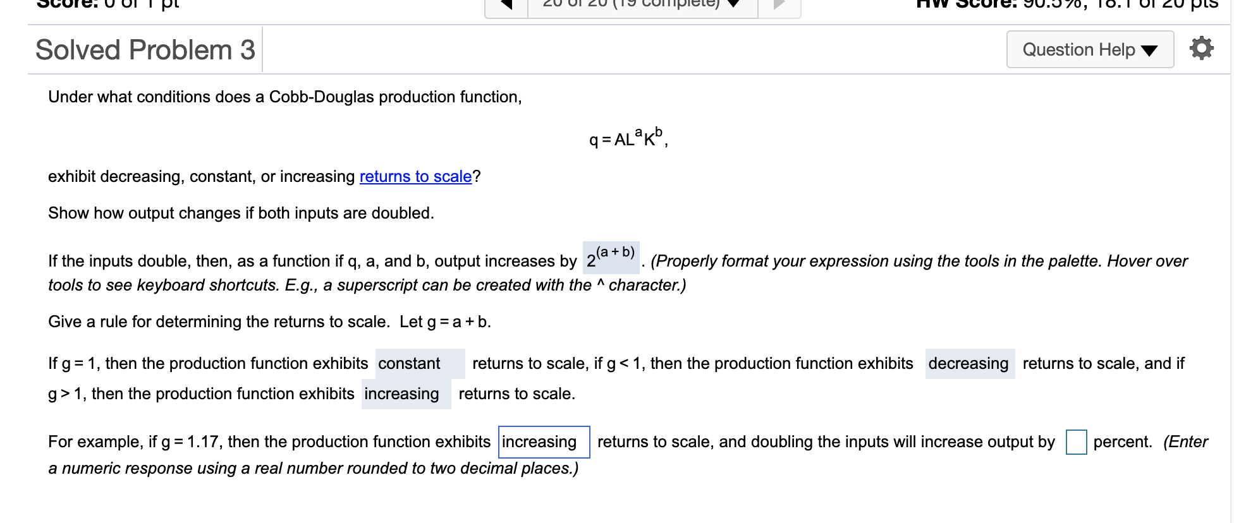1234x523 pixels.
Task: Open the question number selector dropdown
Action: pos(643,6)
